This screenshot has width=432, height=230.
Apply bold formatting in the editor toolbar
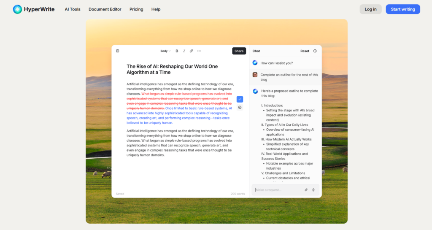(x=177, y=51)
